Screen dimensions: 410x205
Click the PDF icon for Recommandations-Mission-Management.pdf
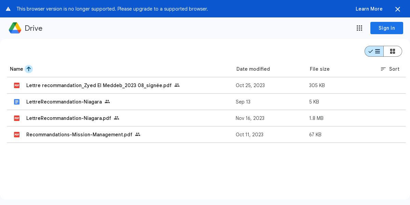tap(17, 135)
